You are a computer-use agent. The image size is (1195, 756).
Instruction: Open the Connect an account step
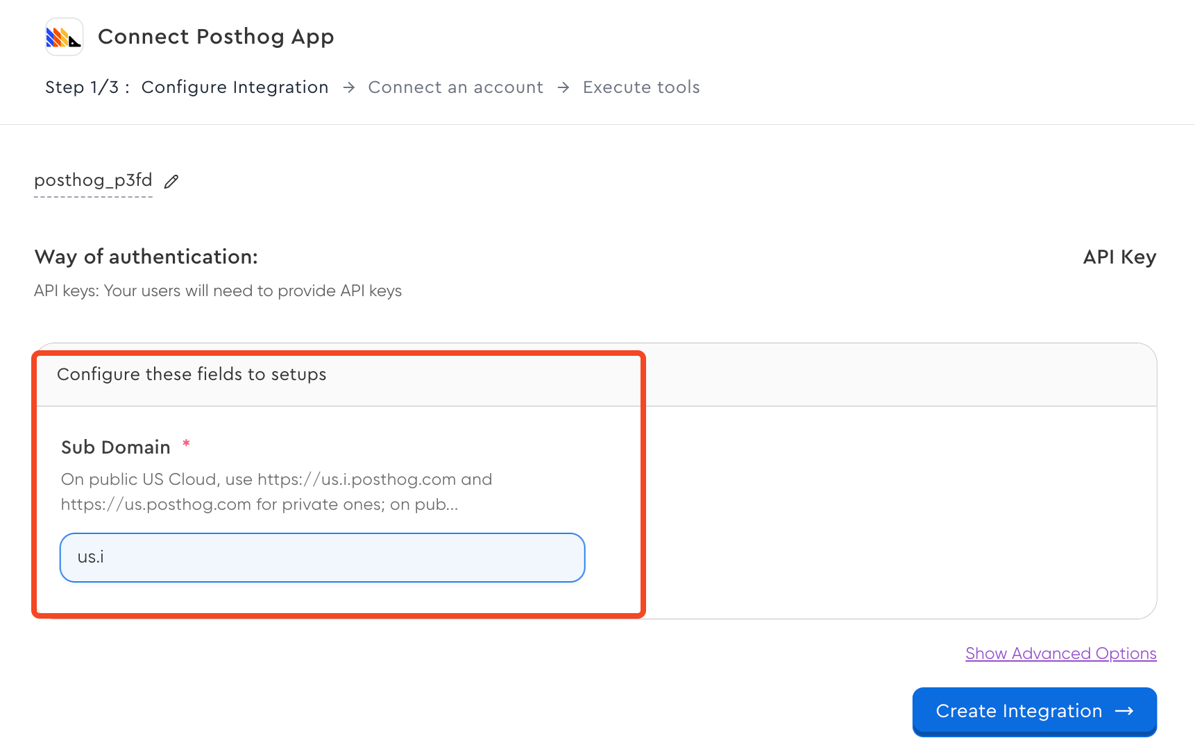(x=455, y=87)
